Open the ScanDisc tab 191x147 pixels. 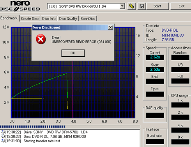[x=88, y=19]
